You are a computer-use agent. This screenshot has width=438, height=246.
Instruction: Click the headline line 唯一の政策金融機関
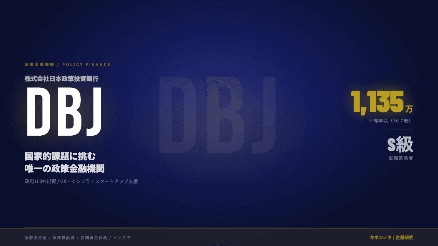point(65,168)
